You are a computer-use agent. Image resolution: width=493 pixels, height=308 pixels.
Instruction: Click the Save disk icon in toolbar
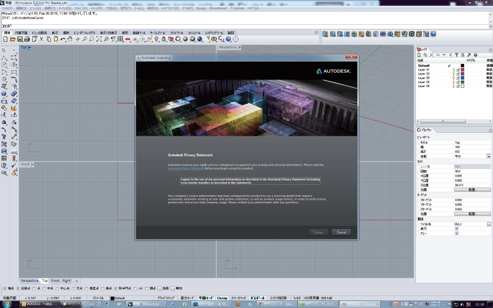[20, 39]
